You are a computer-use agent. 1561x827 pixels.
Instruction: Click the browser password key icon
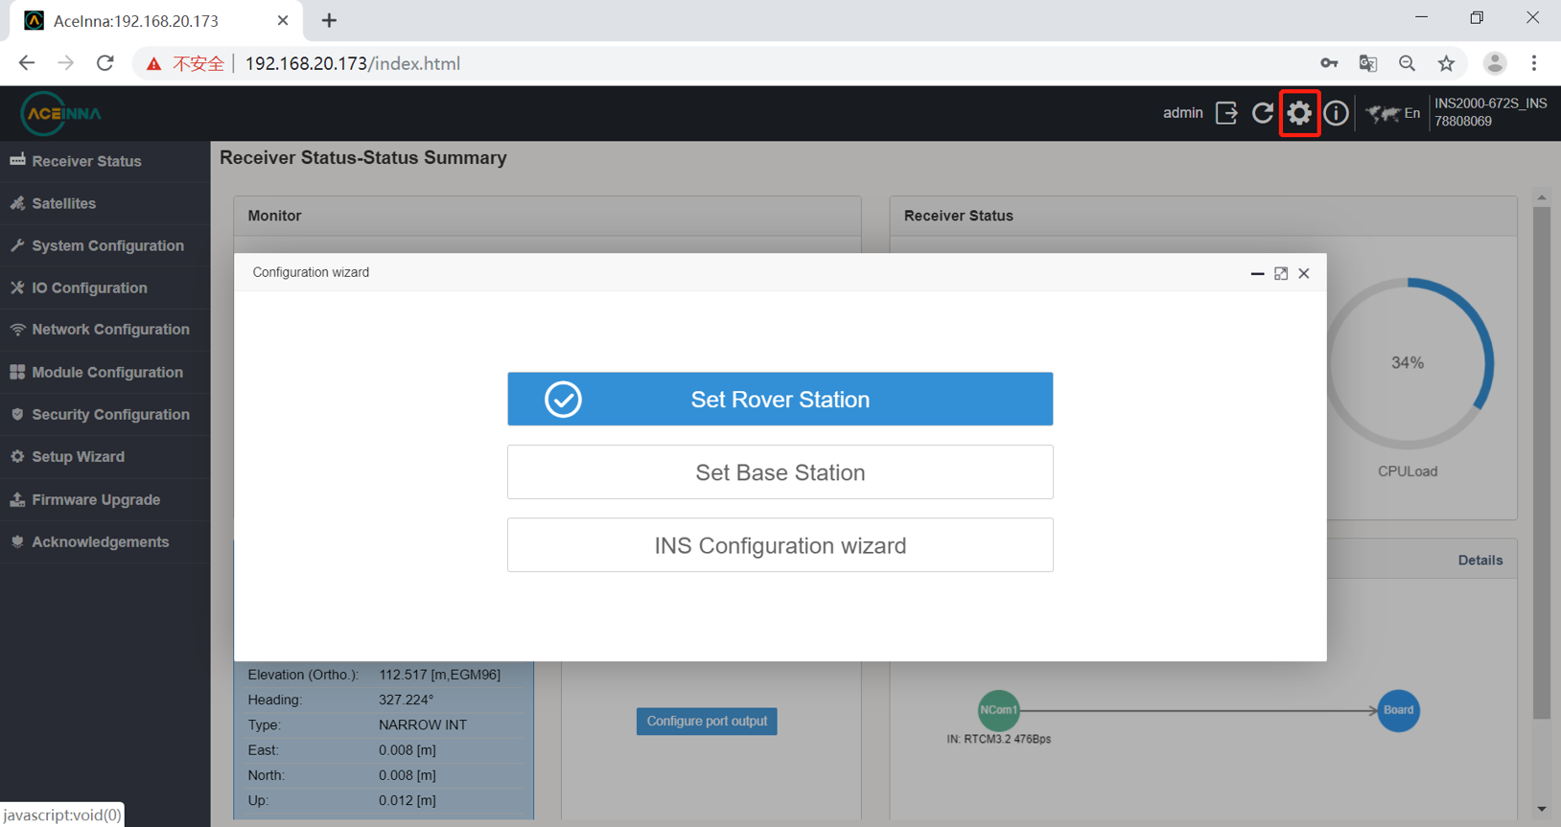[1329, 63]
